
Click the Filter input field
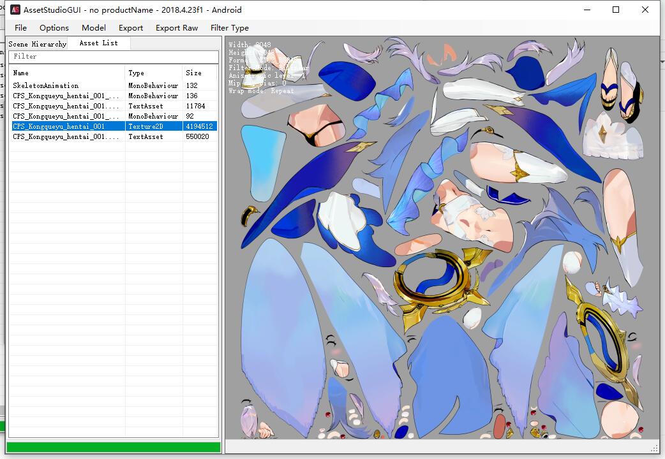click(x=114, y=56)
